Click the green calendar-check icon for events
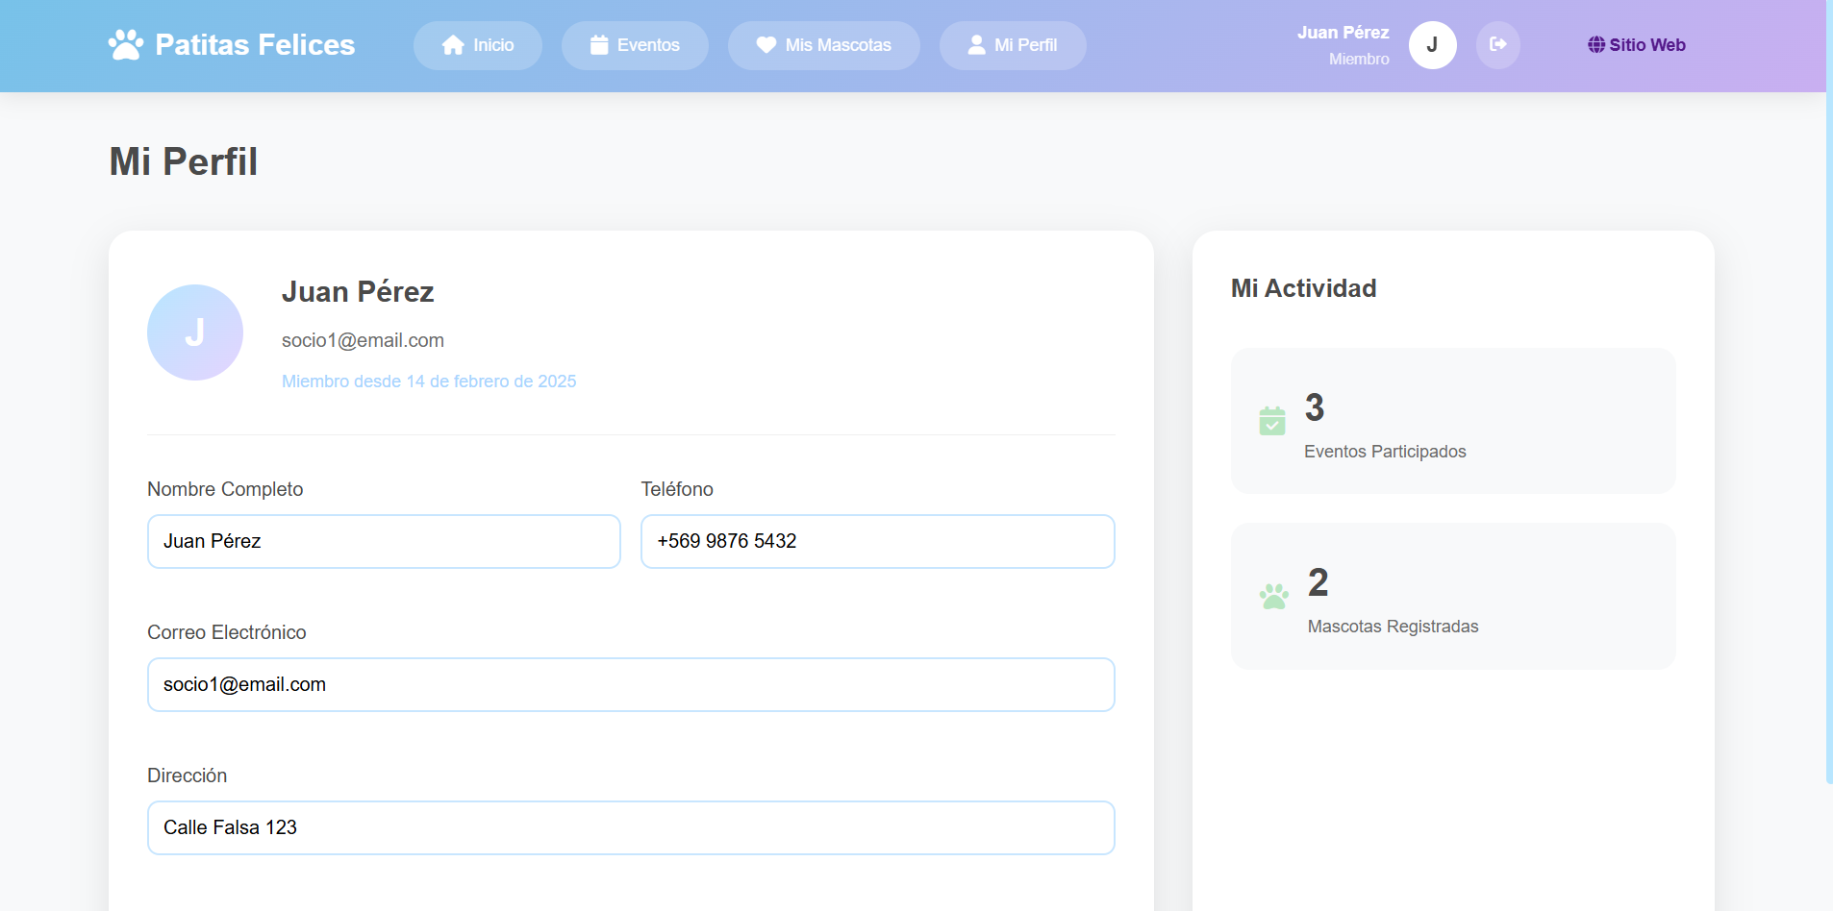The height and width of the screenshot is (911, 1833). coord(1272,421)
